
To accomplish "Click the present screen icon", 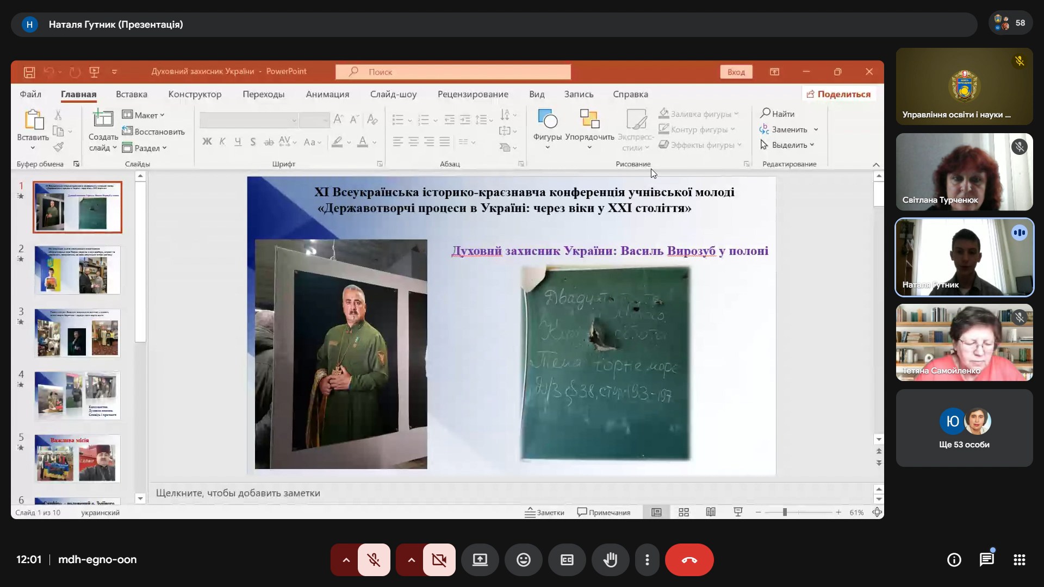I will point(480,559).
